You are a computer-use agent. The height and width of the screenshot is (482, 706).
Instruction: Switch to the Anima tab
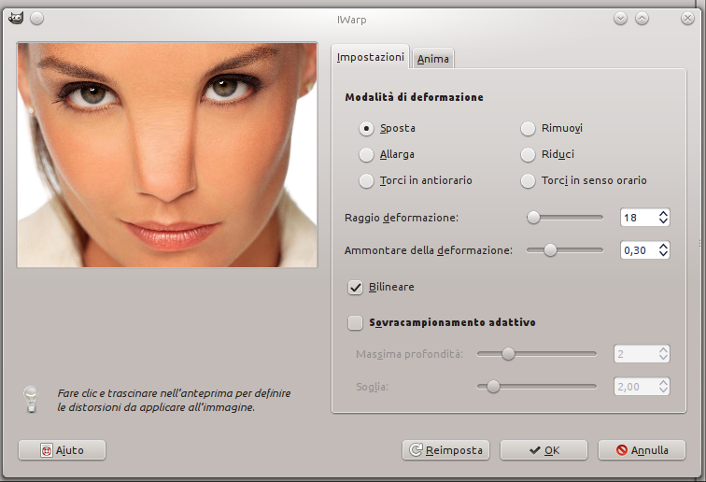point(432,59)
